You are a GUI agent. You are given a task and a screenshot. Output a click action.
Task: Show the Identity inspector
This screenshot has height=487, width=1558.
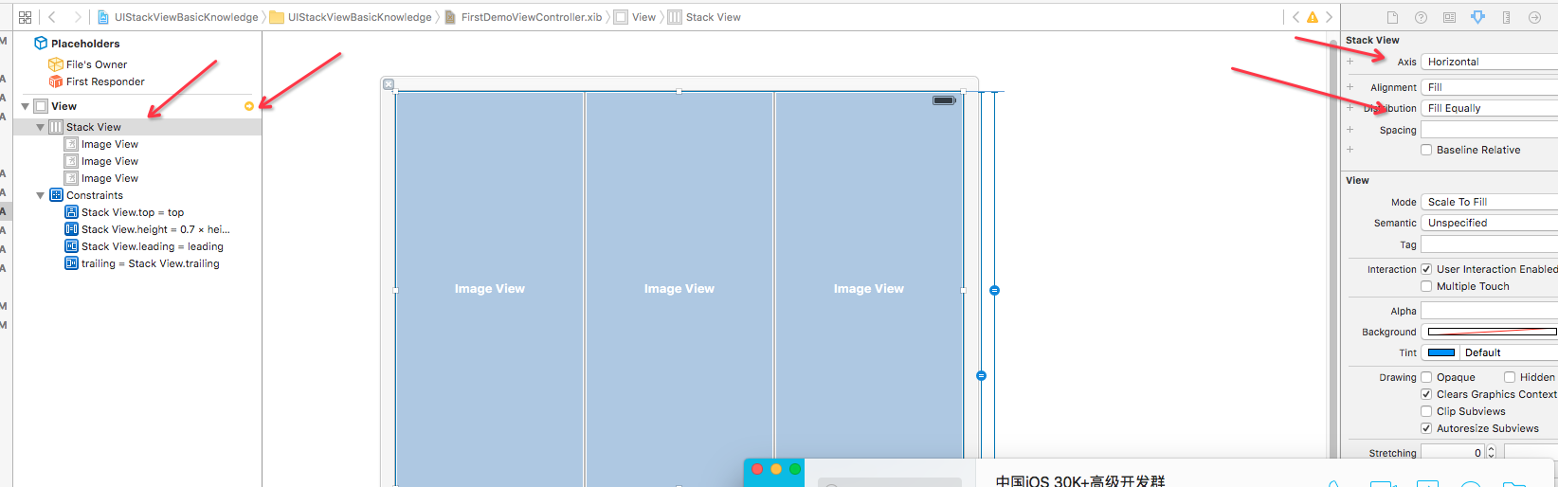point(1449,17)
